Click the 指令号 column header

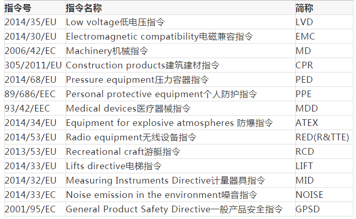click(17, 8)
